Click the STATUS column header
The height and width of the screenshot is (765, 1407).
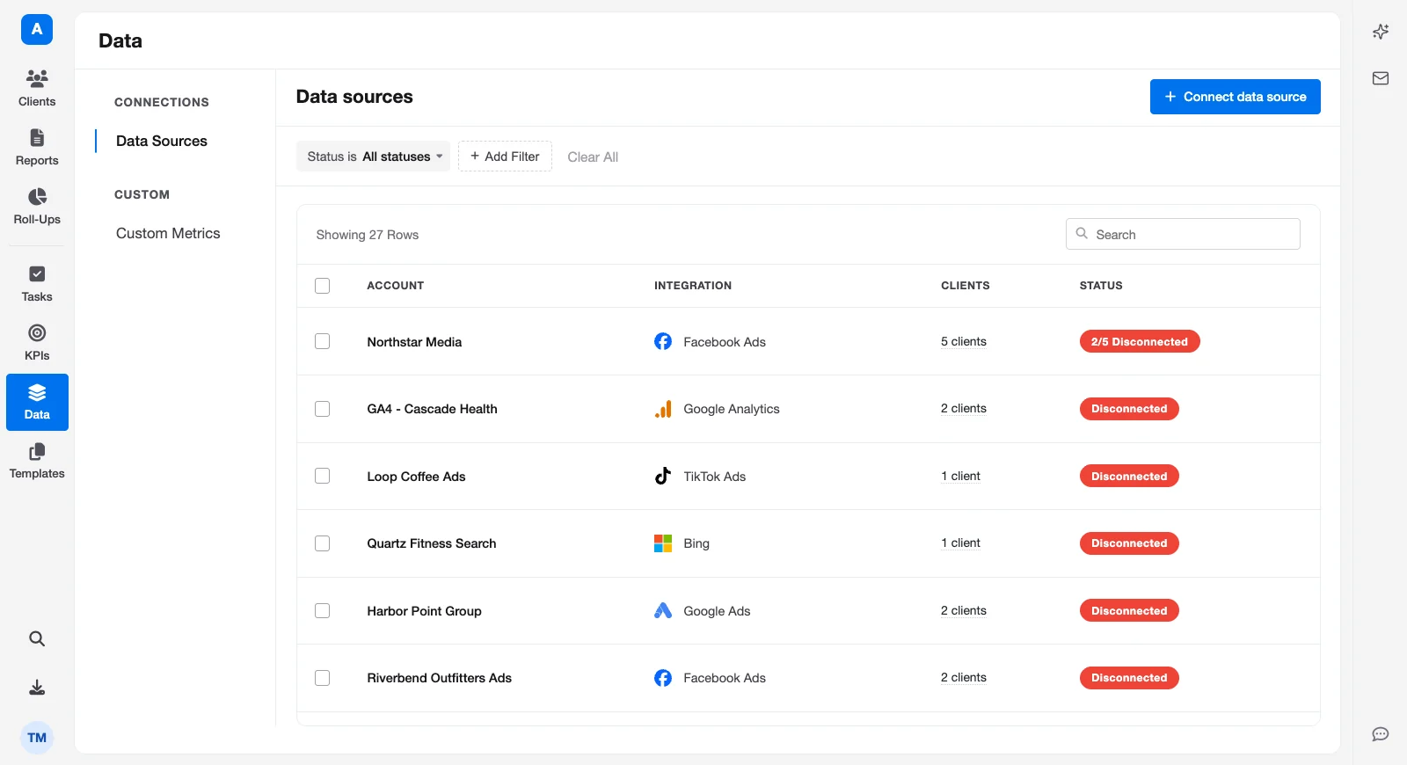coord(1101,286)
